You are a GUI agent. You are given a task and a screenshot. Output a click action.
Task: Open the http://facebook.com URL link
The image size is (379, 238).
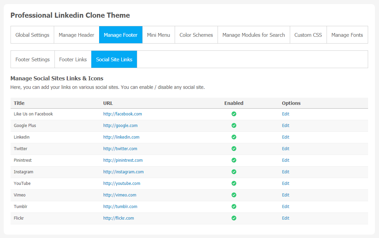tap(123, 114)
